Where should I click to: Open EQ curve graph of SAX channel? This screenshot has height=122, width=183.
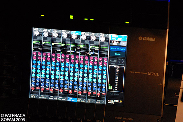click(x=94, y=47)
